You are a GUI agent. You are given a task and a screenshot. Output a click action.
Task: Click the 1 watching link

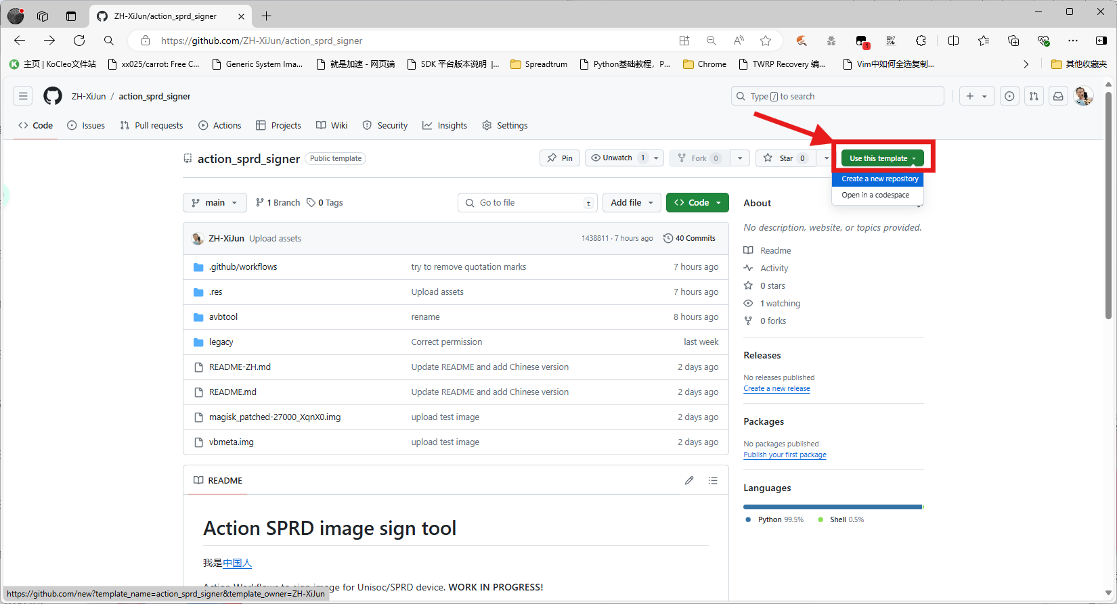click(x=780, y=304)
